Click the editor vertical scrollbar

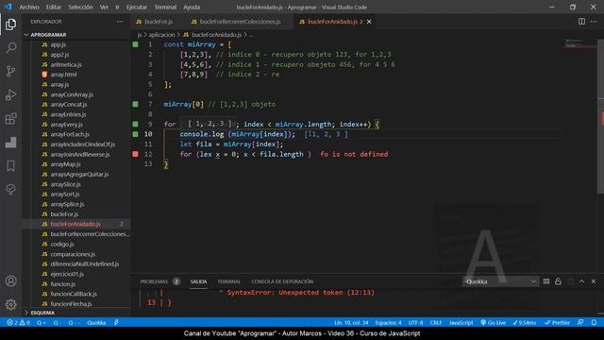(x=600, y=115)
